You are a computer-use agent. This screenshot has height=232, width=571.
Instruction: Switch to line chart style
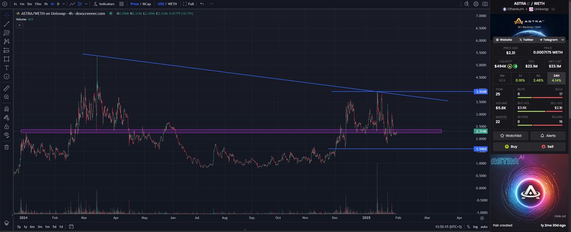coord(72,4)
